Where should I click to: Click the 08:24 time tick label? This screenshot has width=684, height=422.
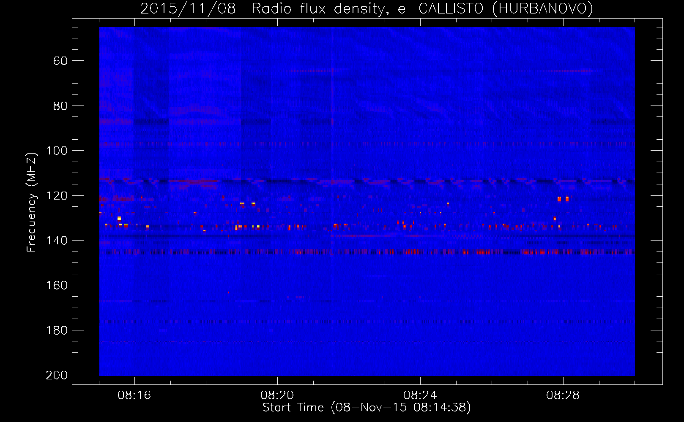[x=420, y=395]
